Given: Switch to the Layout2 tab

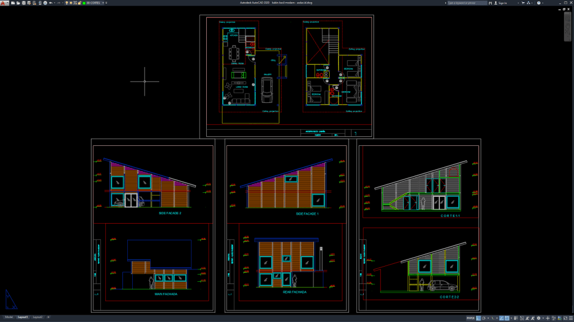Looking at the screenshot, I should [x=38, y=316].
